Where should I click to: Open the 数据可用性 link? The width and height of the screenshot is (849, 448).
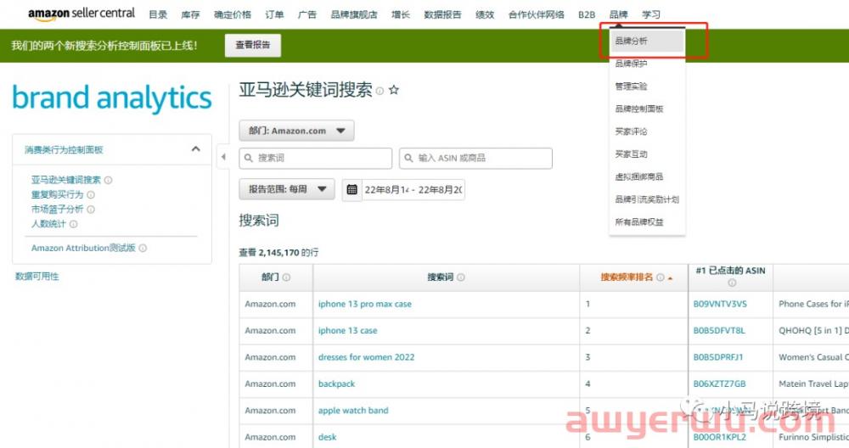[37, 277]
